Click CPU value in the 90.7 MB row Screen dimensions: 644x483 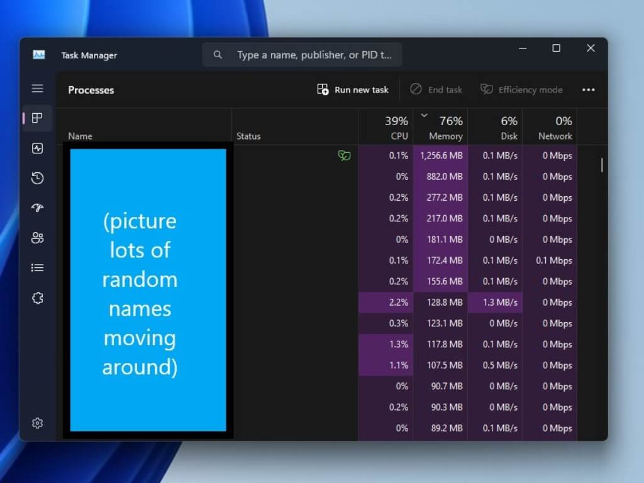click(402, 386)
